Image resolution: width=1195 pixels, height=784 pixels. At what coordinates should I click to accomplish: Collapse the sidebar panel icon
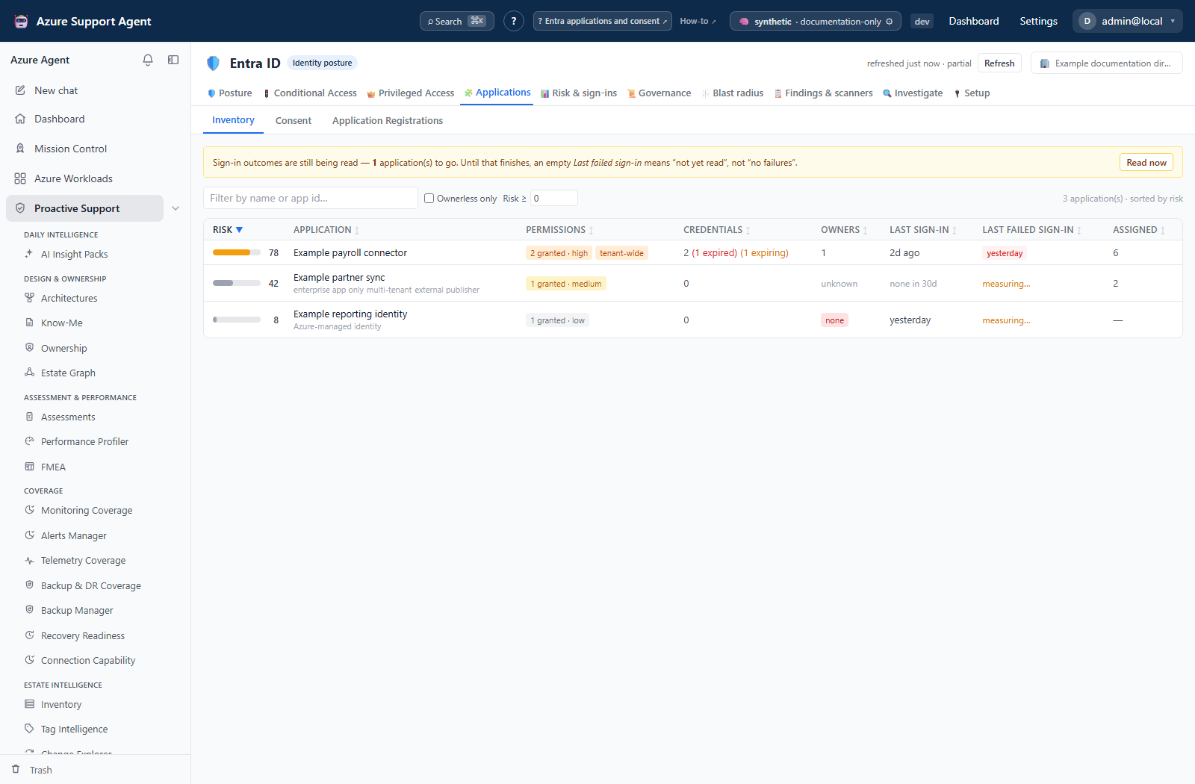(x=173, y=60)
